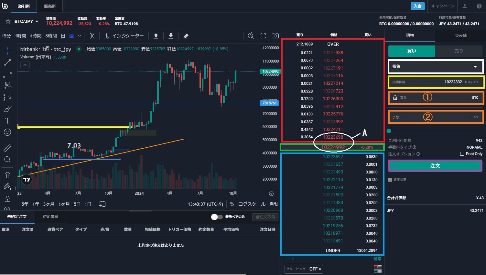Viewport: 486px width, 275px height.
Task: Switch to the 販売所 tab
Action: (x=50, y=6)
